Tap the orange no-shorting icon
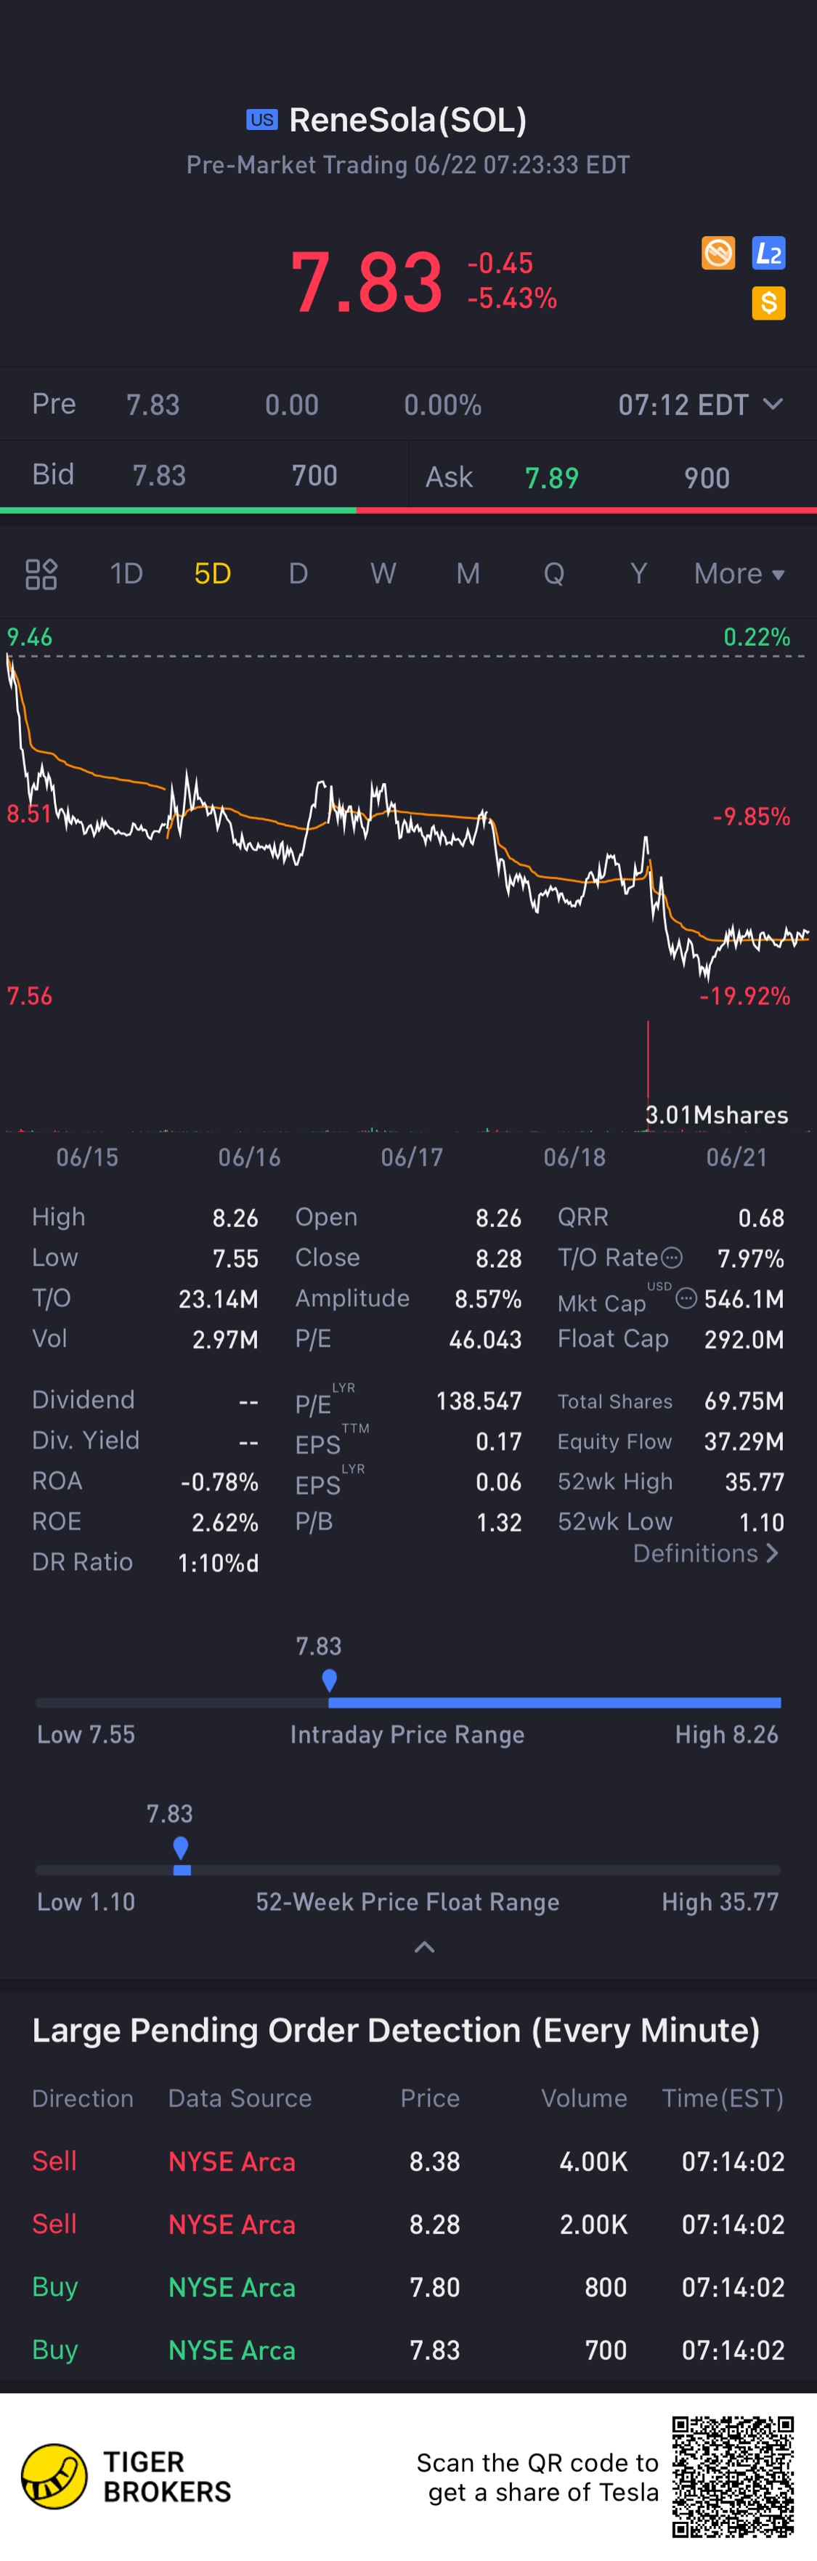The height and width of the screenshot is (2561, 817). click(718, 253)
